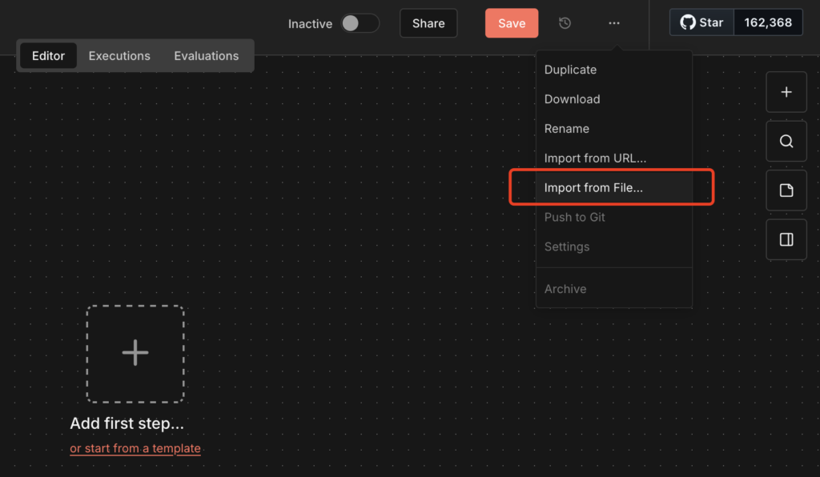Click Rename in the workflow menu
The image size is (820, 477).
point(566,129)
